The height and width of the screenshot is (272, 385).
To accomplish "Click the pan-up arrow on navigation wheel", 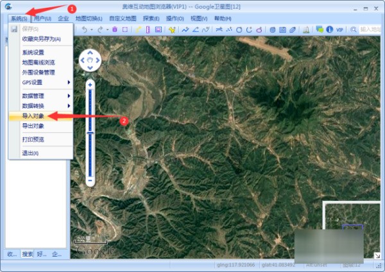I will [90, 53].
